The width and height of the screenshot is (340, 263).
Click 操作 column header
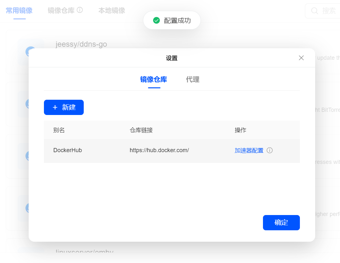pos(240,130)
